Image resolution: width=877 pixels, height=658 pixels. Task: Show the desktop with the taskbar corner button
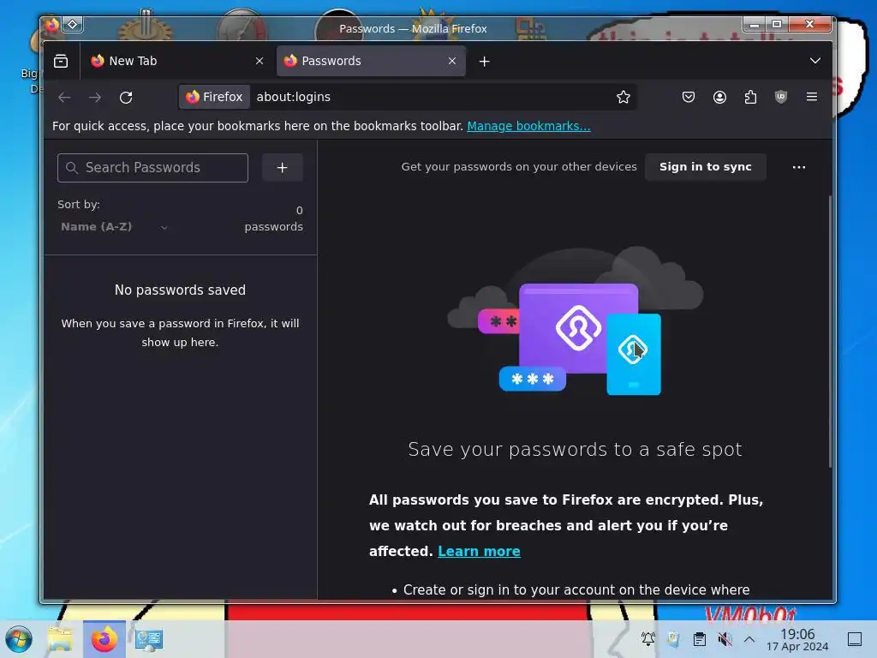855,639
